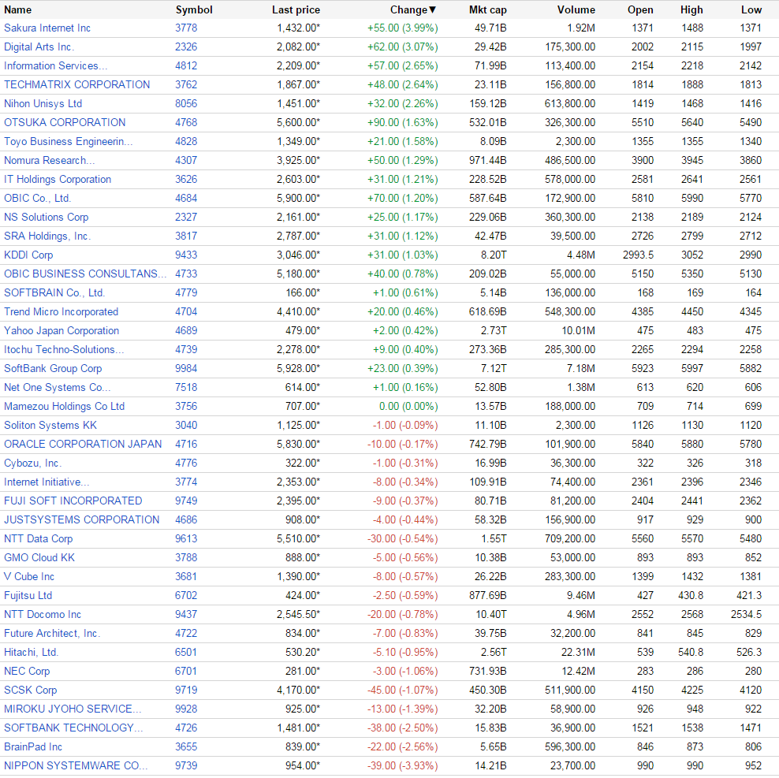The width and height of the screenshot is (779, 778).
Task: Open Internet Initiative link
Action: (47, 482)
